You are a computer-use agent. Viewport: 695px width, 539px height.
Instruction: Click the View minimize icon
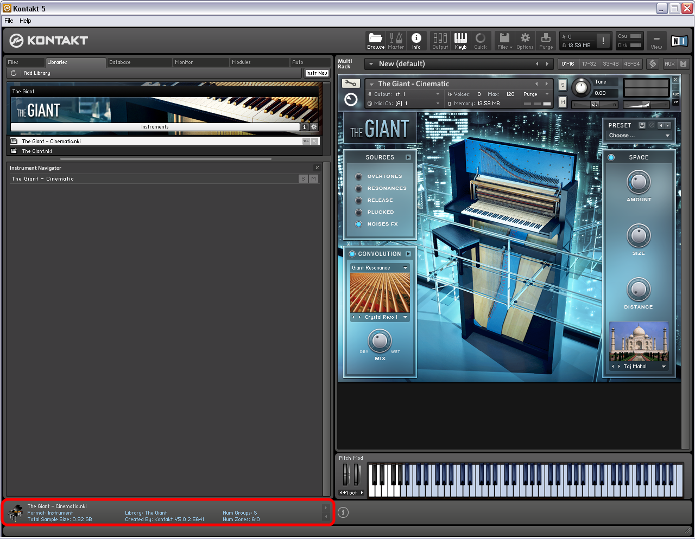pyautogui.click(x=656, y=41)
